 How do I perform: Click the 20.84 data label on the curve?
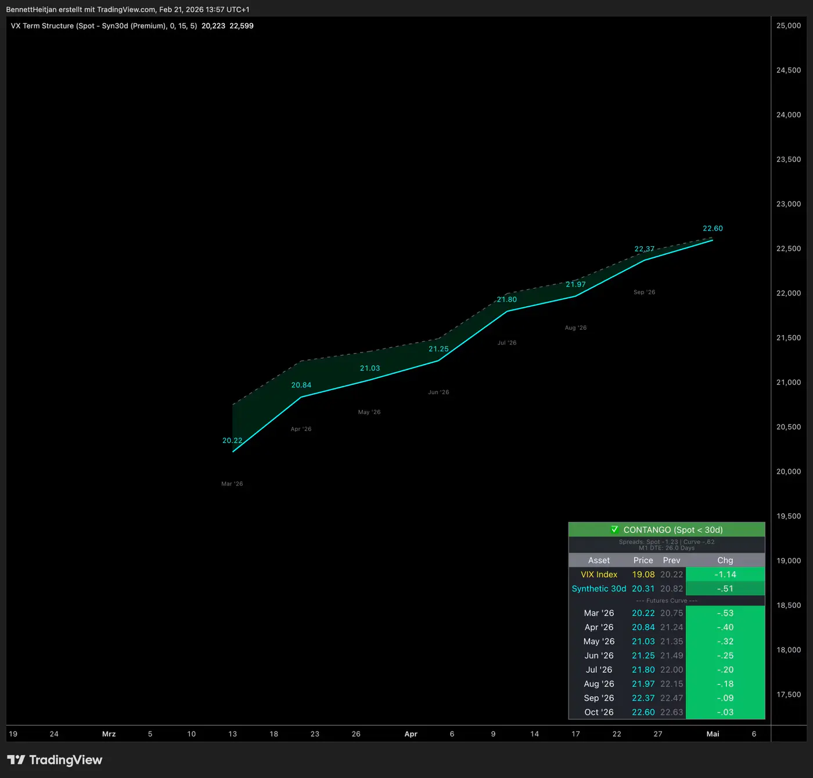(301, 385)
